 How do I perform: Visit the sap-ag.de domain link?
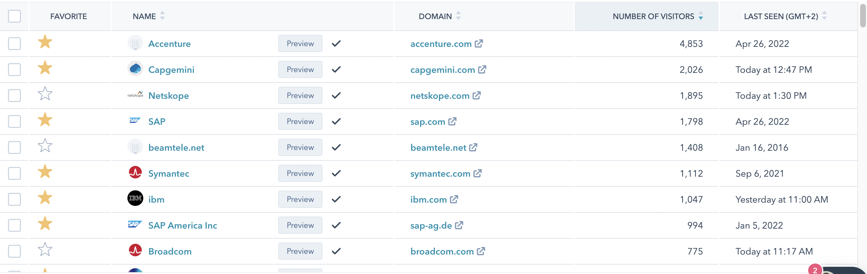[431, 225]
